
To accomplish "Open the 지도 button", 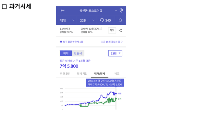I will pyautogui.click(x=112, y=30).
